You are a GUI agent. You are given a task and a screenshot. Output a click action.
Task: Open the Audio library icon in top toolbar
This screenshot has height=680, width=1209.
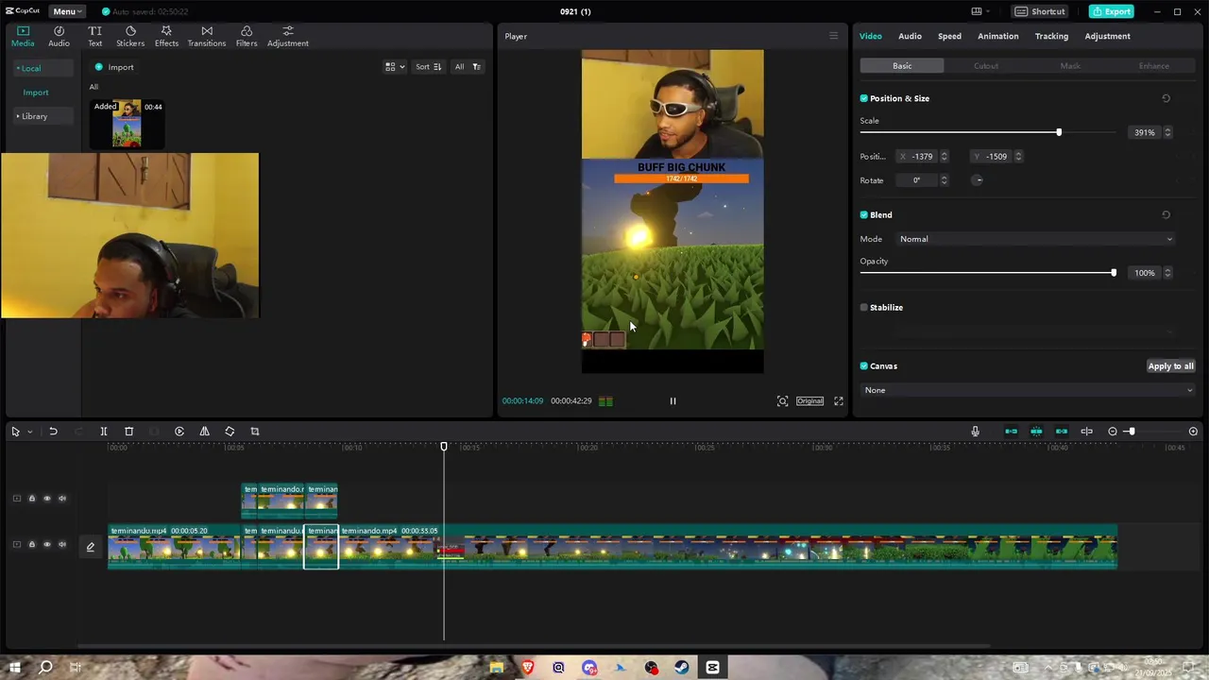click(59, 36)
